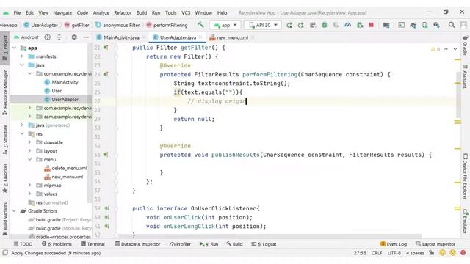Click the profiler gauge toolbar icon
The image size is (470, 264).
click(347, 26)
